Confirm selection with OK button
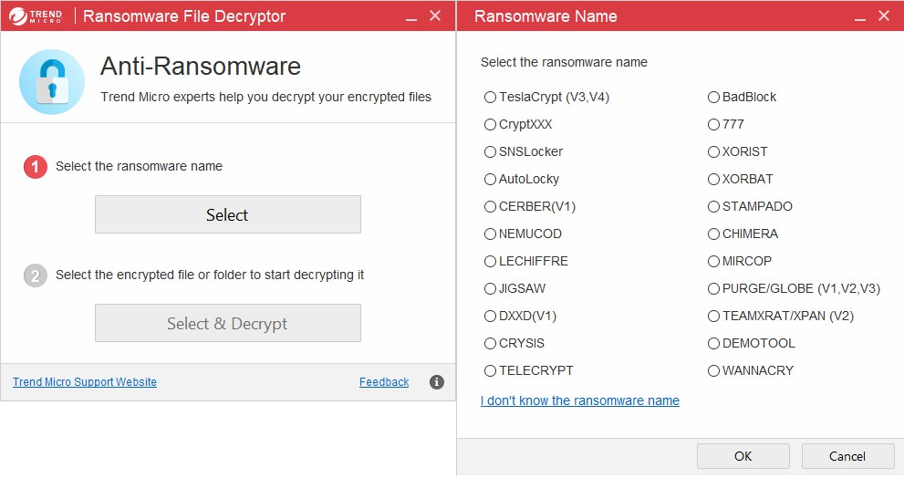This screenshot has height=478, width=904. point(743,456)
